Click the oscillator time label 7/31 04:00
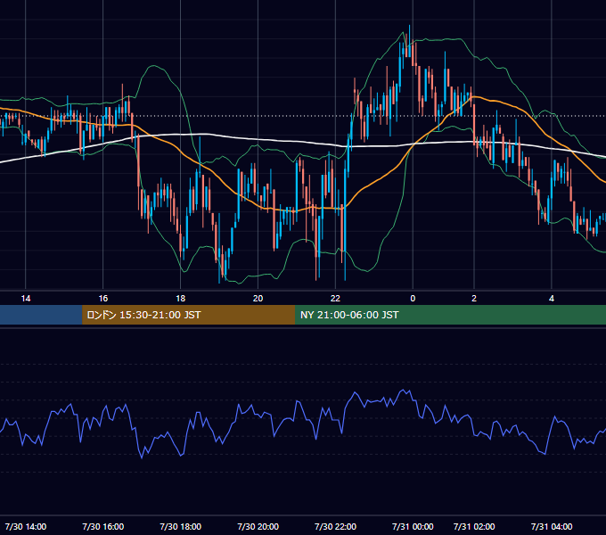Screen dimensions: 606x535 click(552, 526)
